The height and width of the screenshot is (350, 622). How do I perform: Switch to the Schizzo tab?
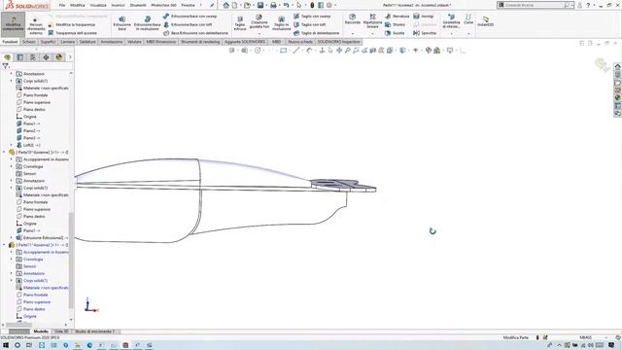pos(28,42)
